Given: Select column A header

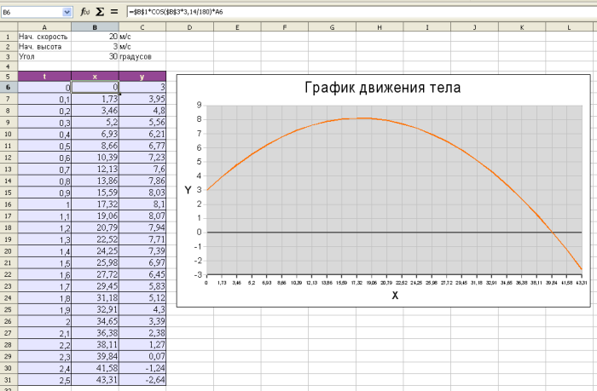Looking at the screenshot, I should click(44, 27).
